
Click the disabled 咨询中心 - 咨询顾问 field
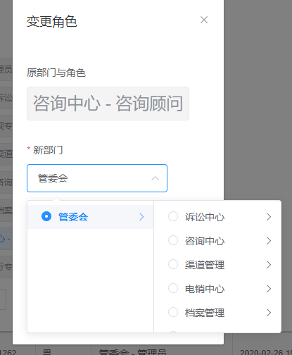108,104
